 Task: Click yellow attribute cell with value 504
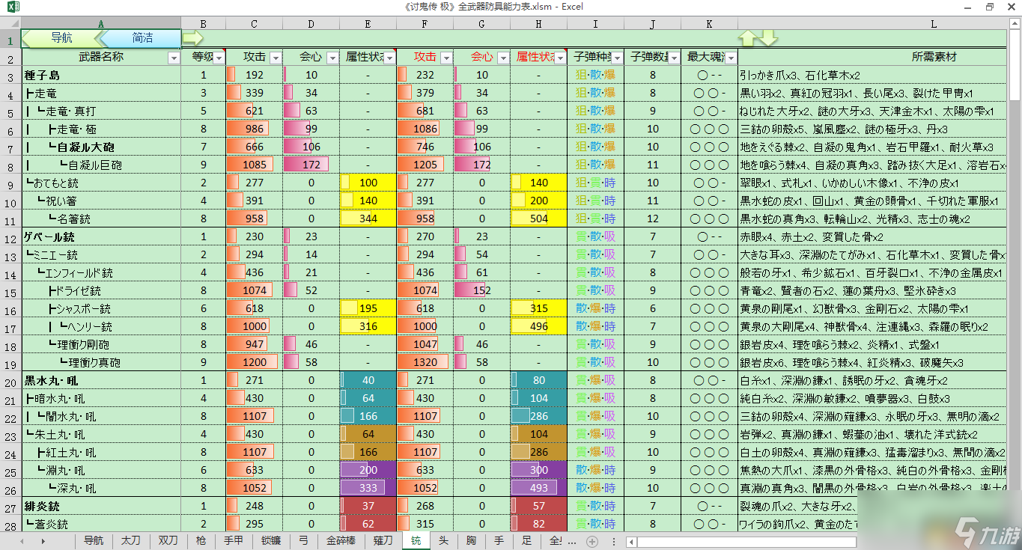[538, 219]
